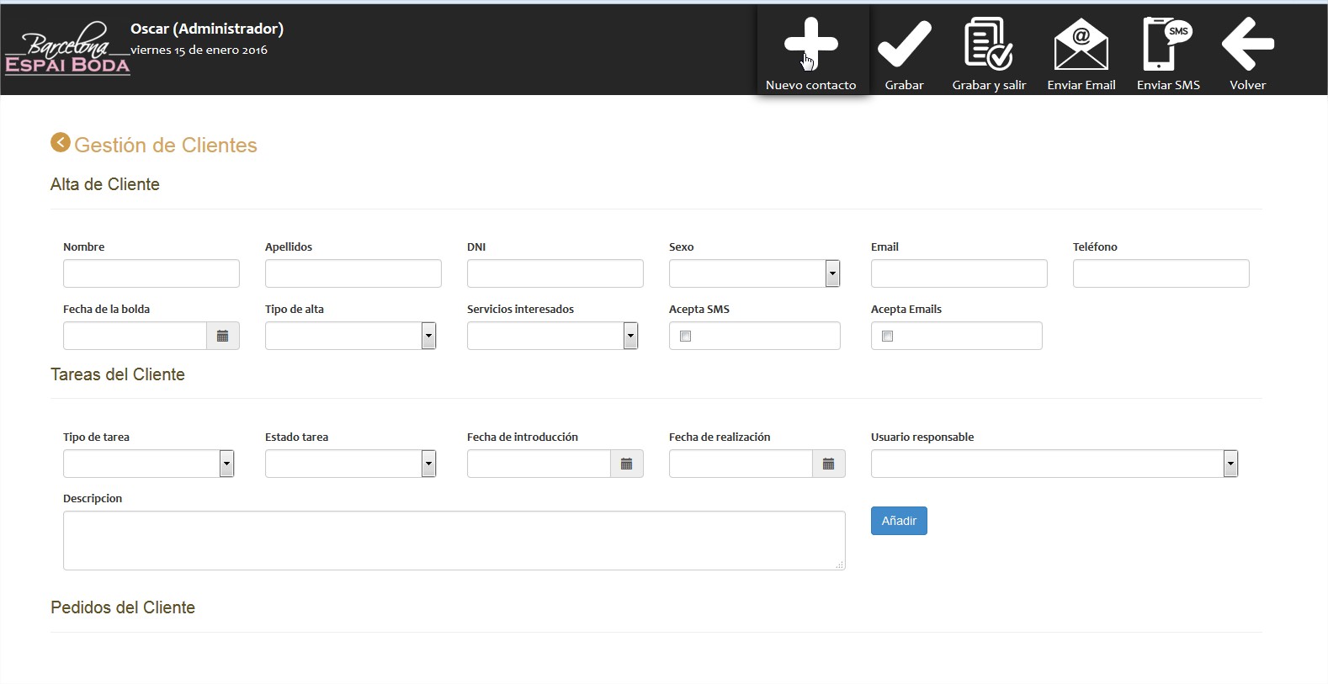Open calendar for Fecha de realización
The width and height of the screenshot is (1328, 684).
[828, 464]
